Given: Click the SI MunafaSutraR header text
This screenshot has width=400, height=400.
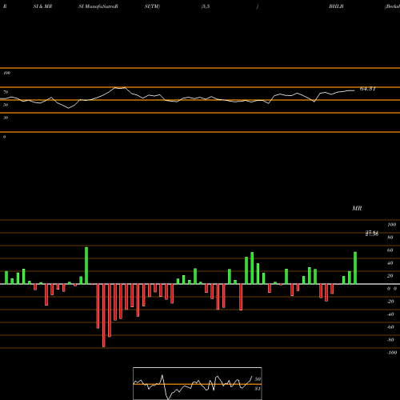Looking at the screenshot, I should click(98, 6).
